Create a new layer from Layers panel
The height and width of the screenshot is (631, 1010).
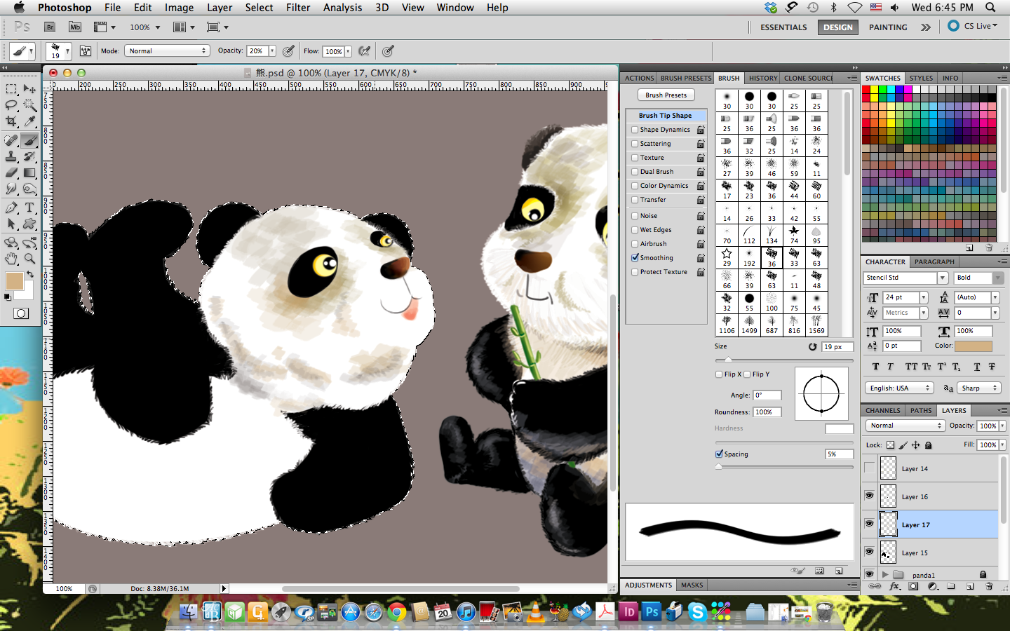coord(970,586)
